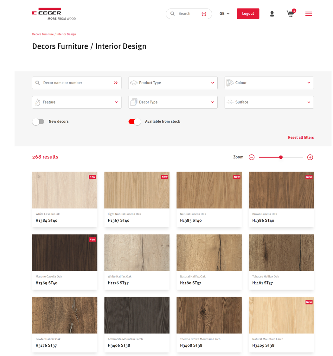The image size is (333, 356).
Task: Click the New badge on Natural Mountain Larch
Action: 309,302
